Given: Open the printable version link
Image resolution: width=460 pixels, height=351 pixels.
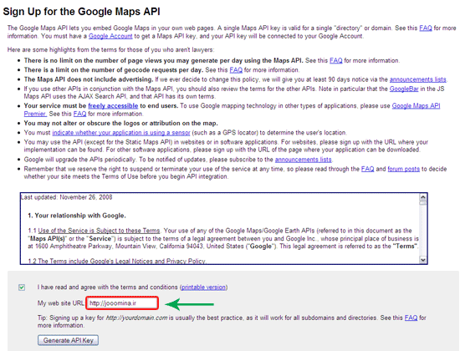Looking at the screenshot, I should tap(203, 287).
